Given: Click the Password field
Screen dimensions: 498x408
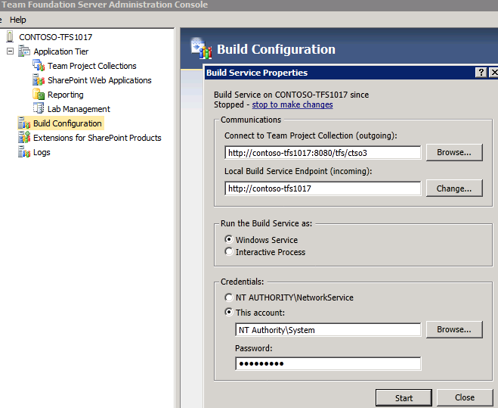Looking at the screenshot, I should coord(328,363).
